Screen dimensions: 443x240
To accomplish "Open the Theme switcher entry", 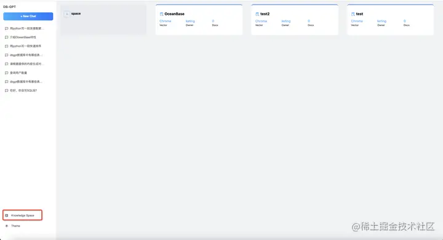I will 15,226.
